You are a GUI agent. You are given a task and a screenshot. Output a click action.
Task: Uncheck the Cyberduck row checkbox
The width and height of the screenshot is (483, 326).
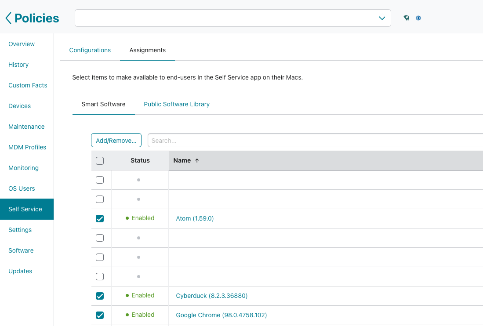(100, 296)
